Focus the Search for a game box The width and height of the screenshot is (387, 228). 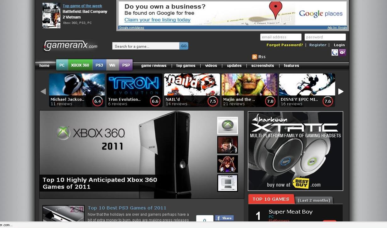[x=146, y=46]
